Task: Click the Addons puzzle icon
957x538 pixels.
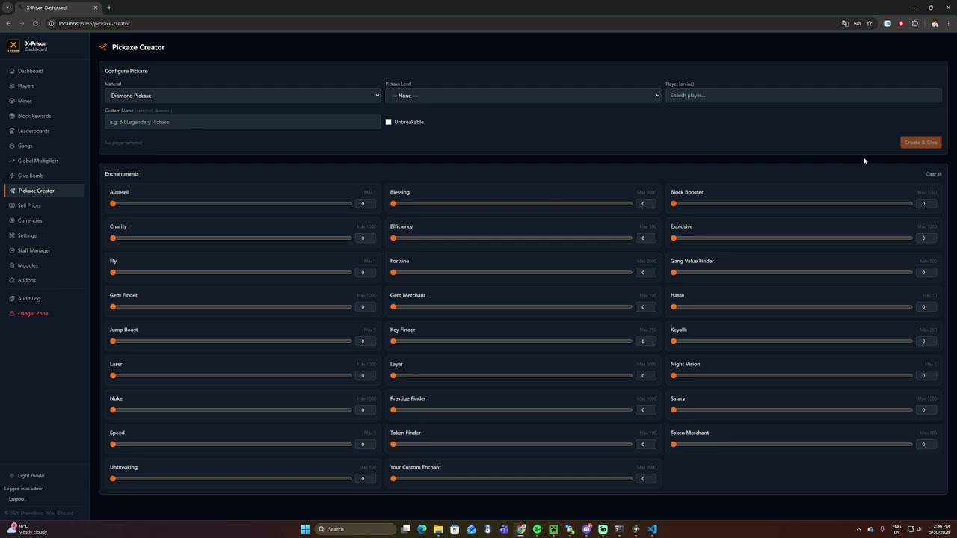Action: coord(12,280)
